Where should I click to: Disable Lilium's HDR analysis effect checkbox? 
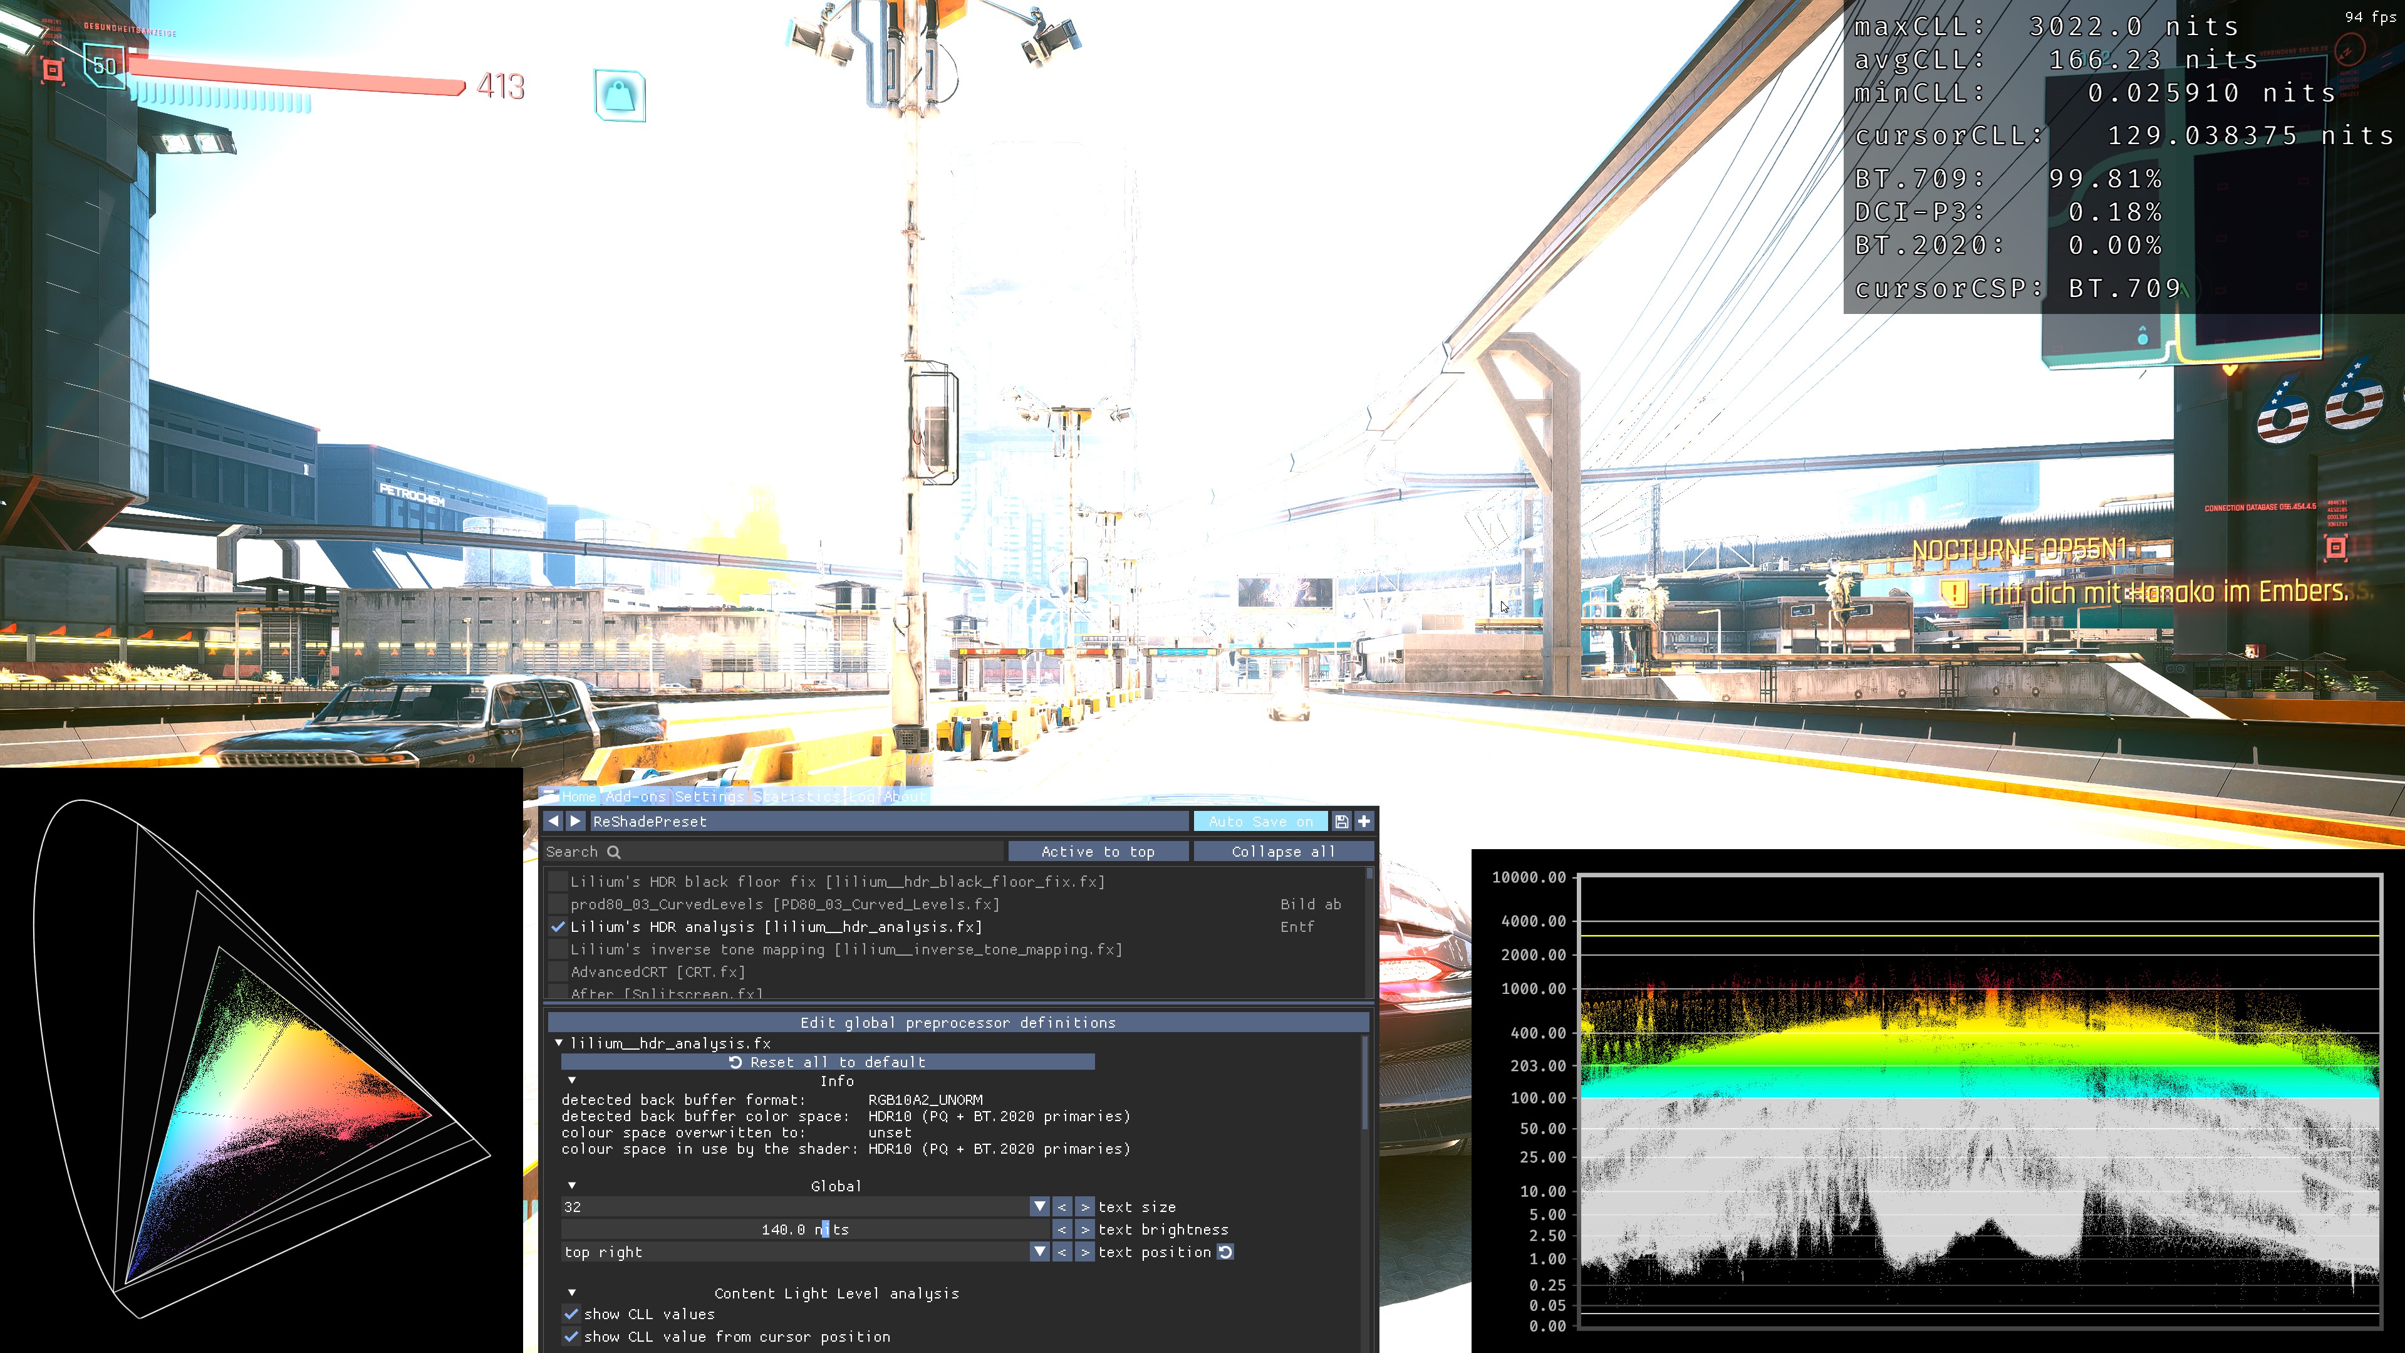[558, 926]
